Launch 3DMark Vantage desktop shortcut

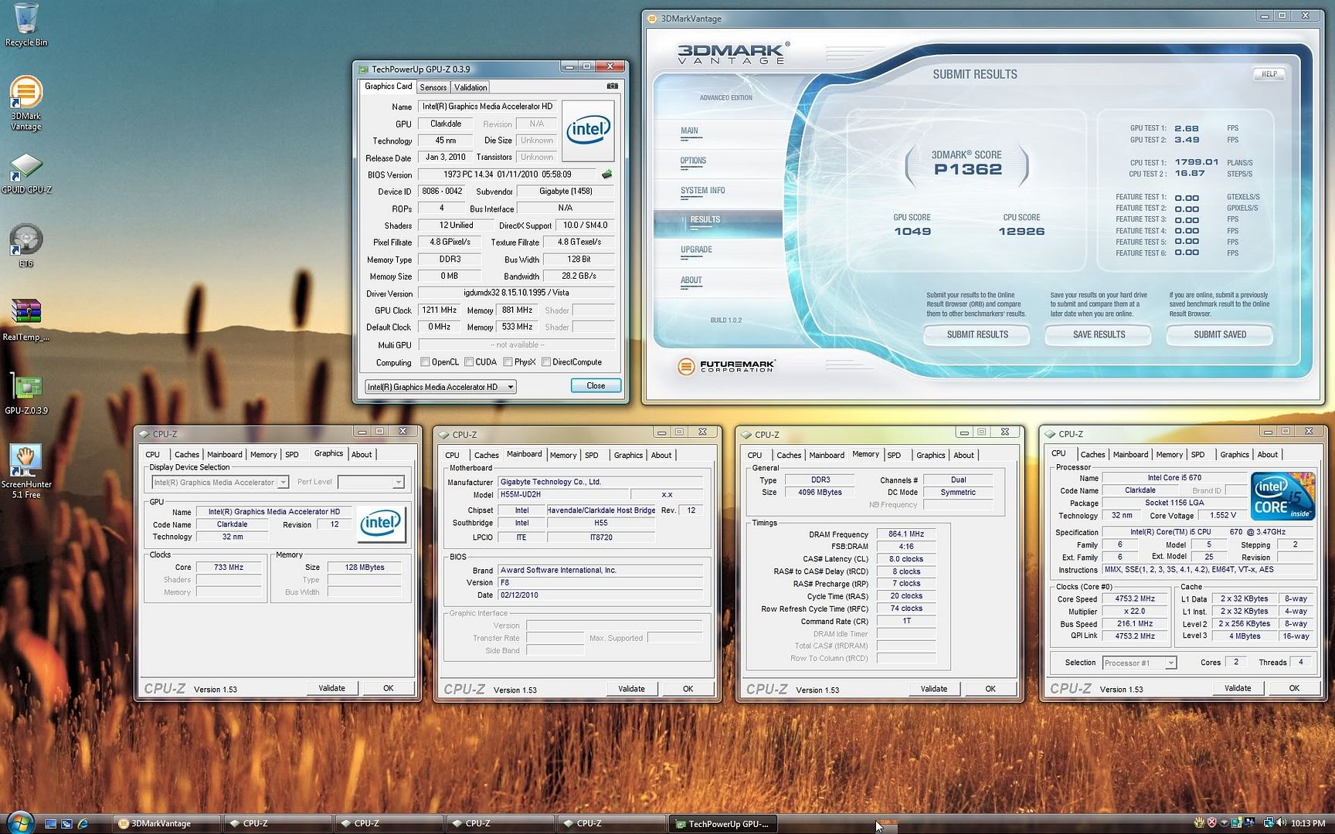[x=25, y=103]
